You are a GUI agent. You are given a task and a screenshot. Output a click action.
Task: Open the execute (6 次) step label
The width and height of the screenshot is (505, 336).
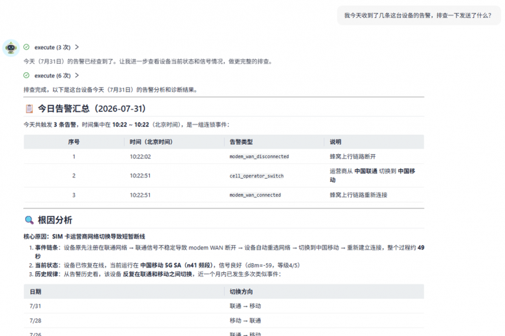click(x=52, y=75)
